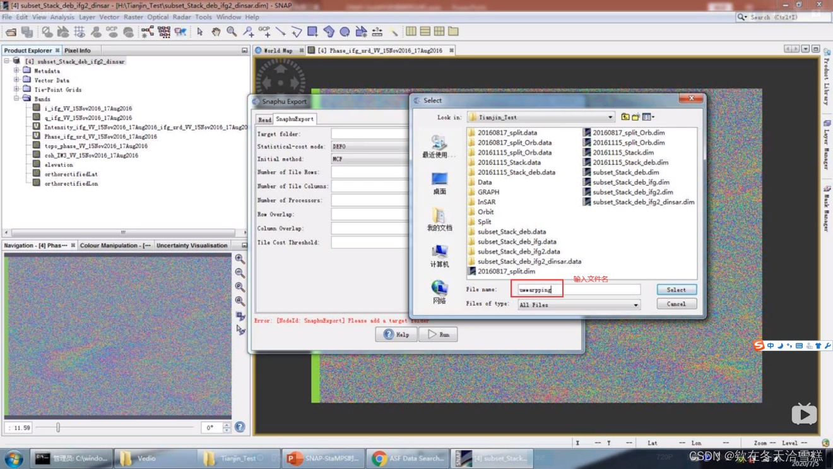Click the Select button in dialog
Screen dimensions: 833x469
(x=676, y=290)
